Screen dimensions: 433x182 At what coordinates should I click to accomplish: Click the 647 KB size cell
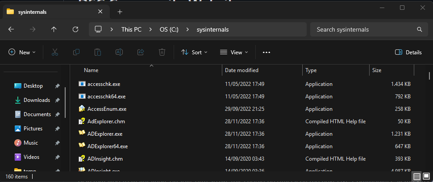(403, 146)
